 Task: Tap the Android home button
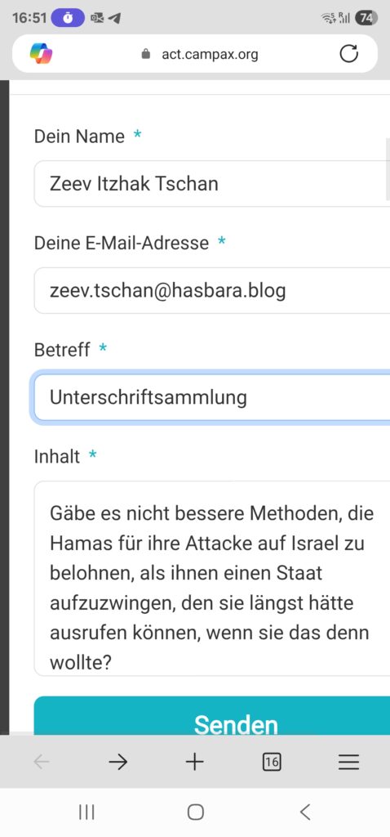point(196,812)
